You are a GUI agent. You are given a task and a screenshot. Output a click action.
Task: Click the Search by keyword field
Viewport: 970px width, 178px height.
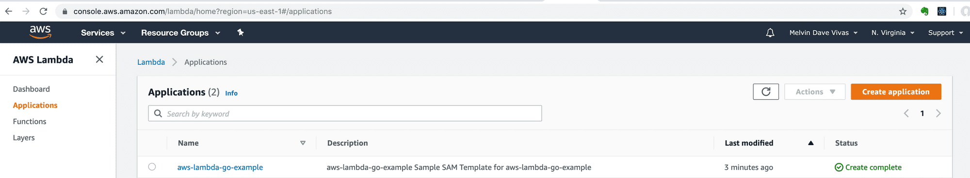coord(345,114)
